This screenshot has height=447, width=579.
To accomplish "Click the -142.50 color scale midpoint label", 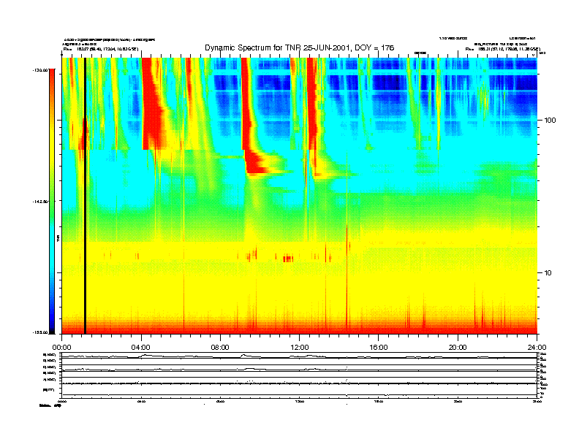I will pos(41,202).
